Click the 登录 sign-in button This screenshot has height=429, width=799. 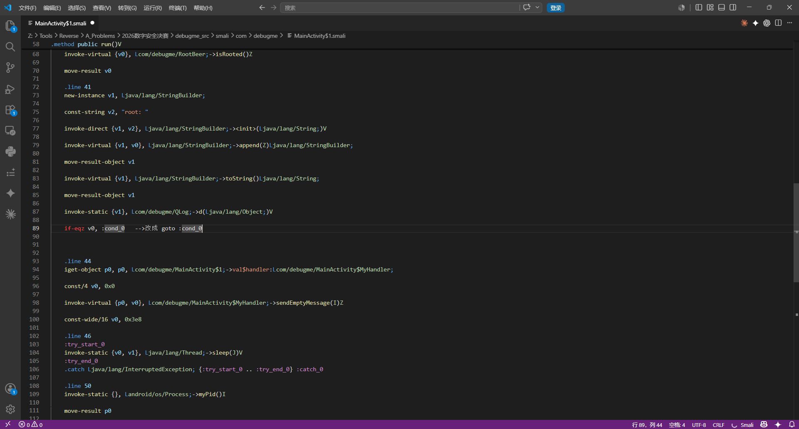(556, 8)
